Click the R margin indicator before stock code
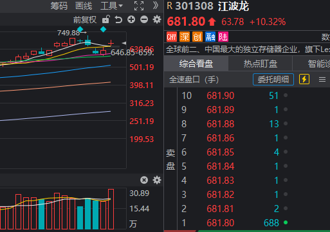 (x=170, y=6)
